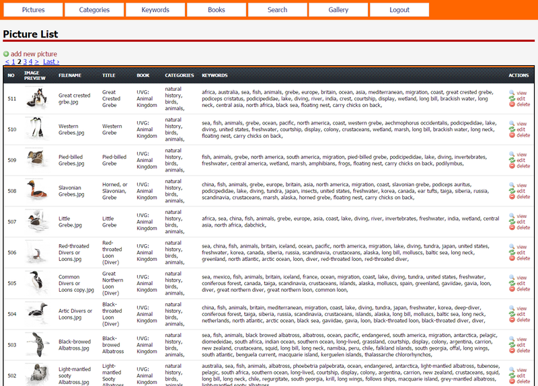Viewport: 538px width, 386px height.
Task: Click delete icon for picture 511
Action: point(512,104)
